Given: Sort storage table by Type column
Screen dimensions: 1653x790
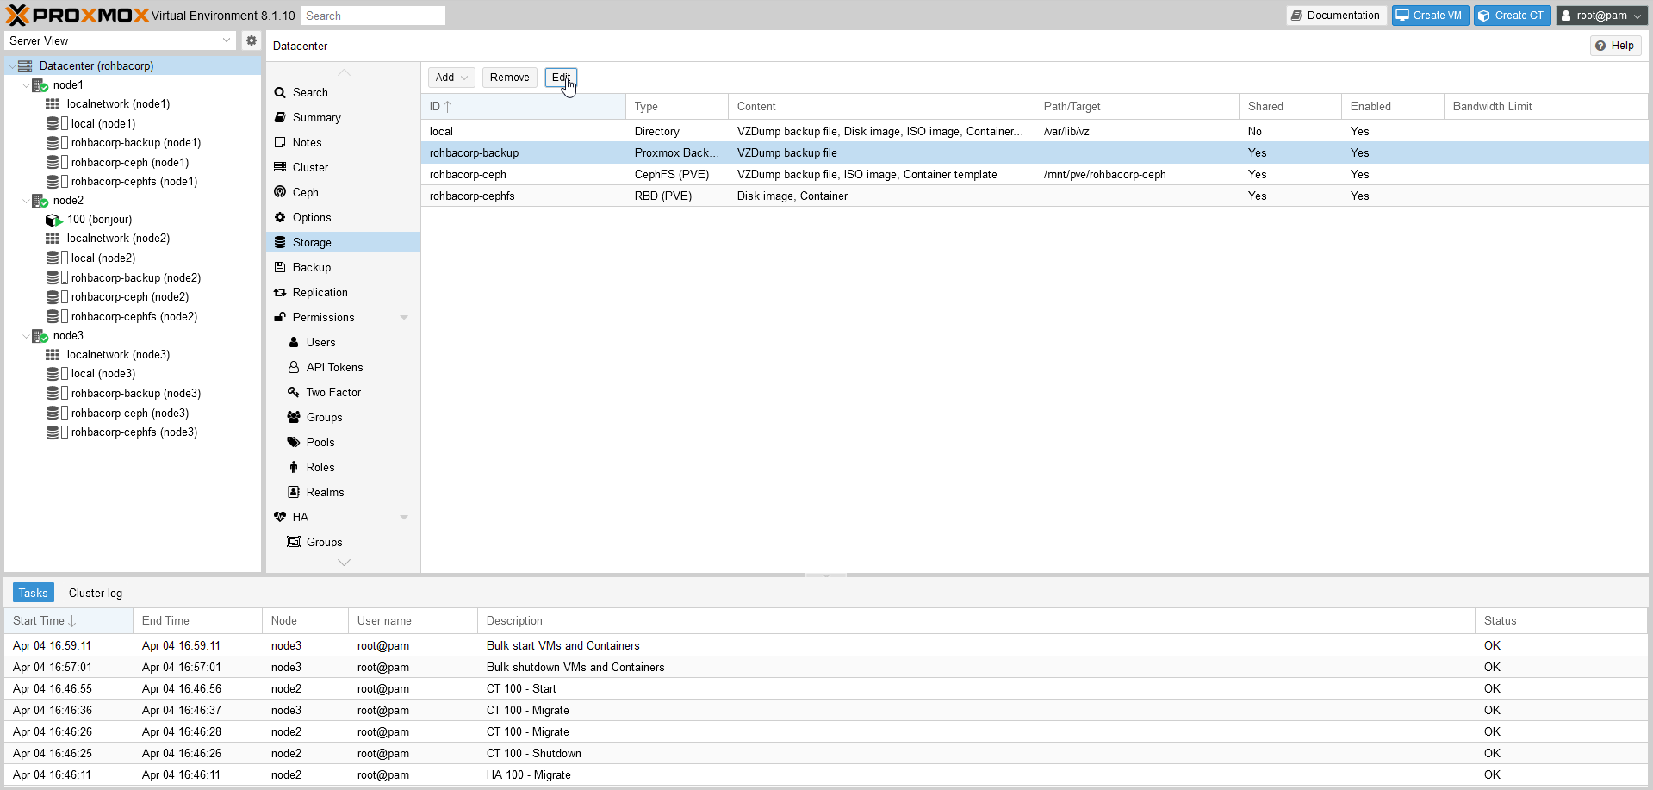Looking at the screenshot, I should pyautogui.click(x=677, y=107).
